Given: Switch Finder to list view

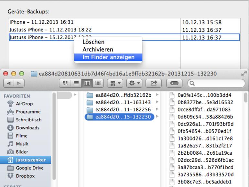Looking at the screenshot, I should point(76,83).
